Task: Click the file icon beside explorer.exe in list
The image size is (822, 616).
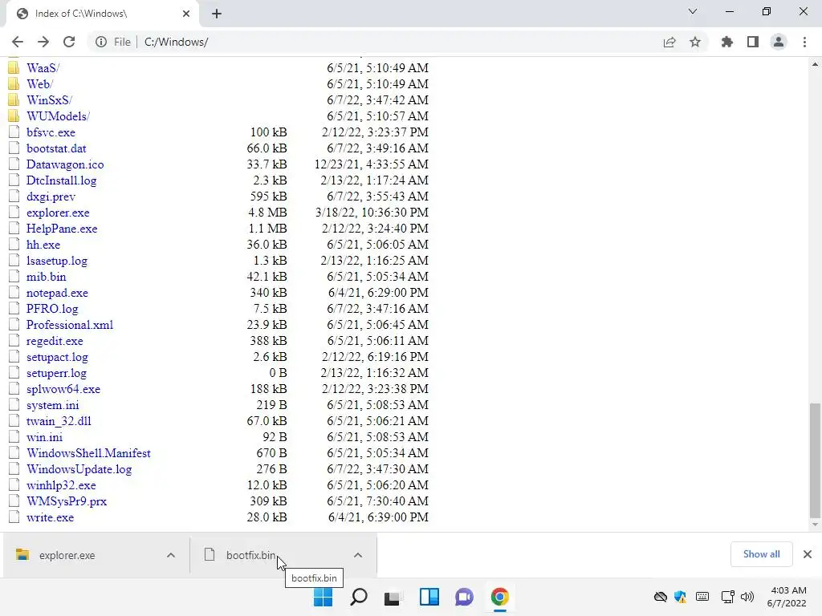Action: 14,213
